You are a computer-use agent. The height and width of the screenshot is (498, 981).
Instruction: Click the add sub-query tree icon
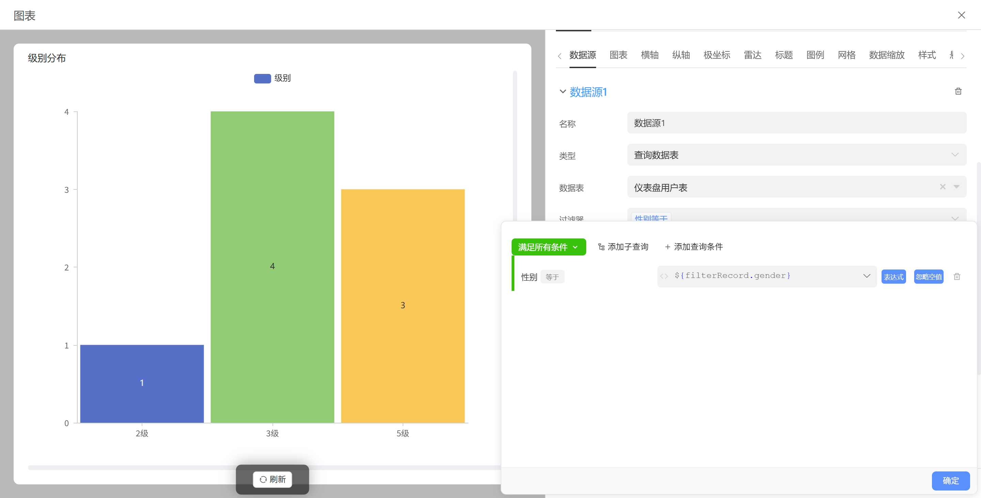(x=601, y=247)
